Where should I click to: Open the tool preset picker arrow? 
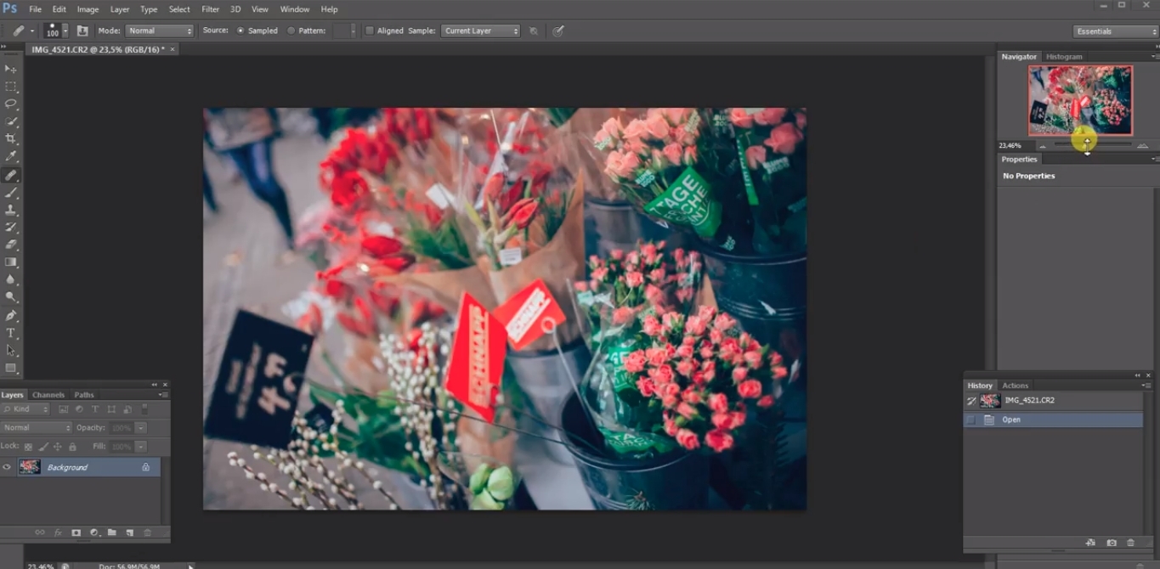click(x=32, y=31)
